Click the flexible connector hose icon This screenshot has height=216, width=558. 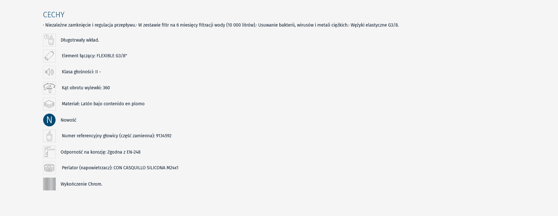[x=49, y=56]
